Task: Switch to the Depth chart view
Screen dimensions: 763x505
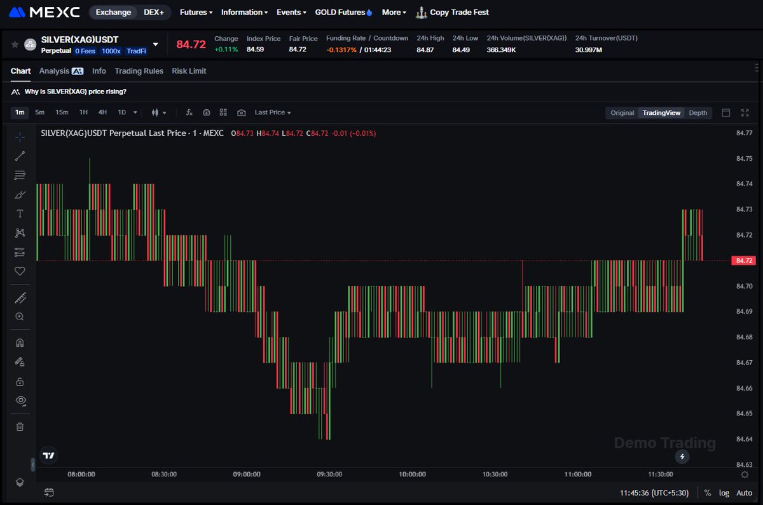Action: pyautogui.click(x=698, y=112)
